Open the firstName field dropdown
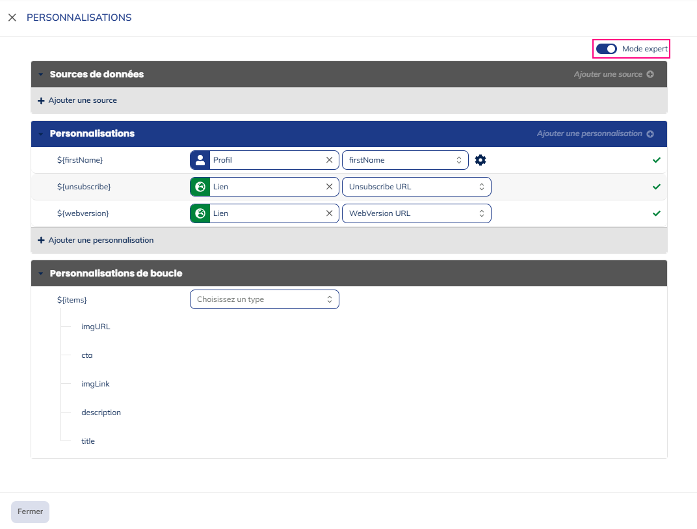Screen dimensions: 697x529 [x=405, y=160]
